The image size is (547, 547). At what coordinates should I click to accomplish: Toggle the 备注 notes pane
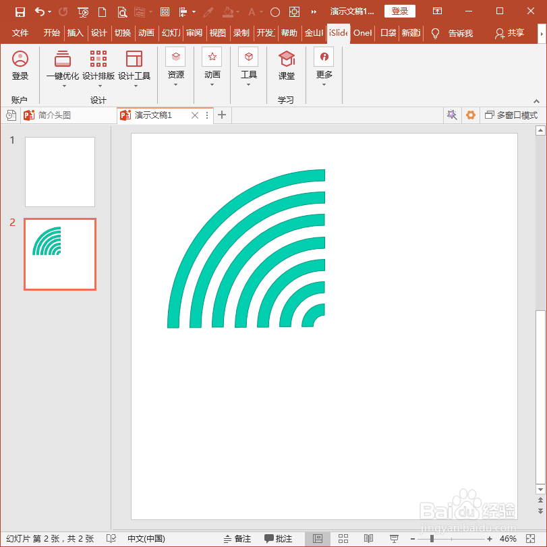237,539
